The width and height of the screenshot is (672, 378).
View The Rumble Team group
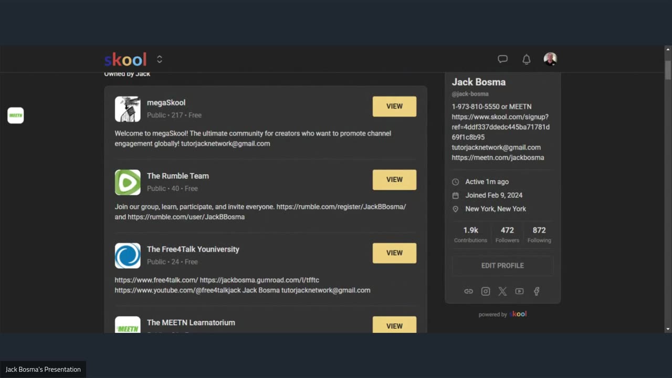tap(394, 180)
